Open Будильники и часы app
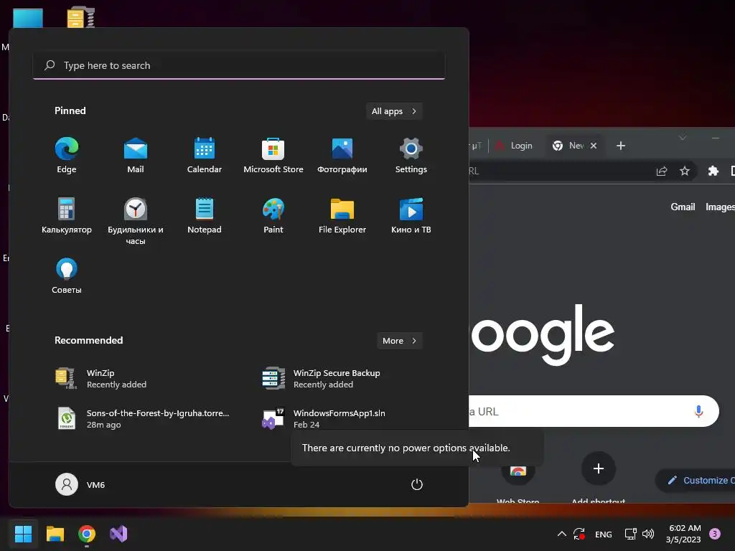735x551 pixels. [x=136, y=221]
